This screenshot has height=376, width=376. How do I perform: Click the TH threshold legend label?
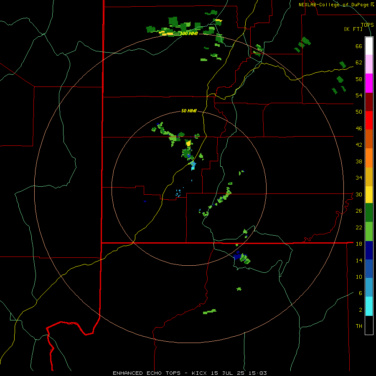coord(359,326)
